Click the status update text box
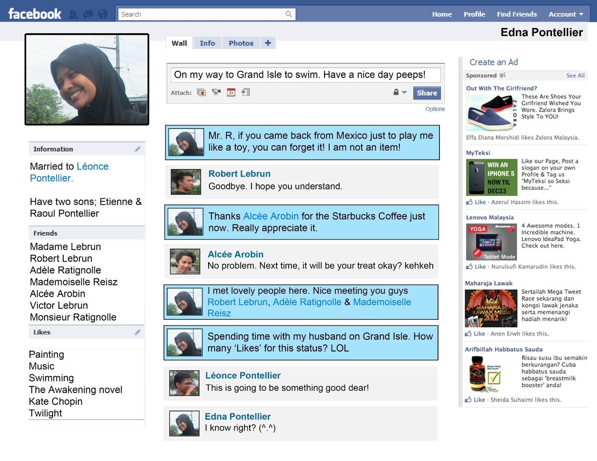The width and height of the screenshot is (597, 461). (305, 75)
